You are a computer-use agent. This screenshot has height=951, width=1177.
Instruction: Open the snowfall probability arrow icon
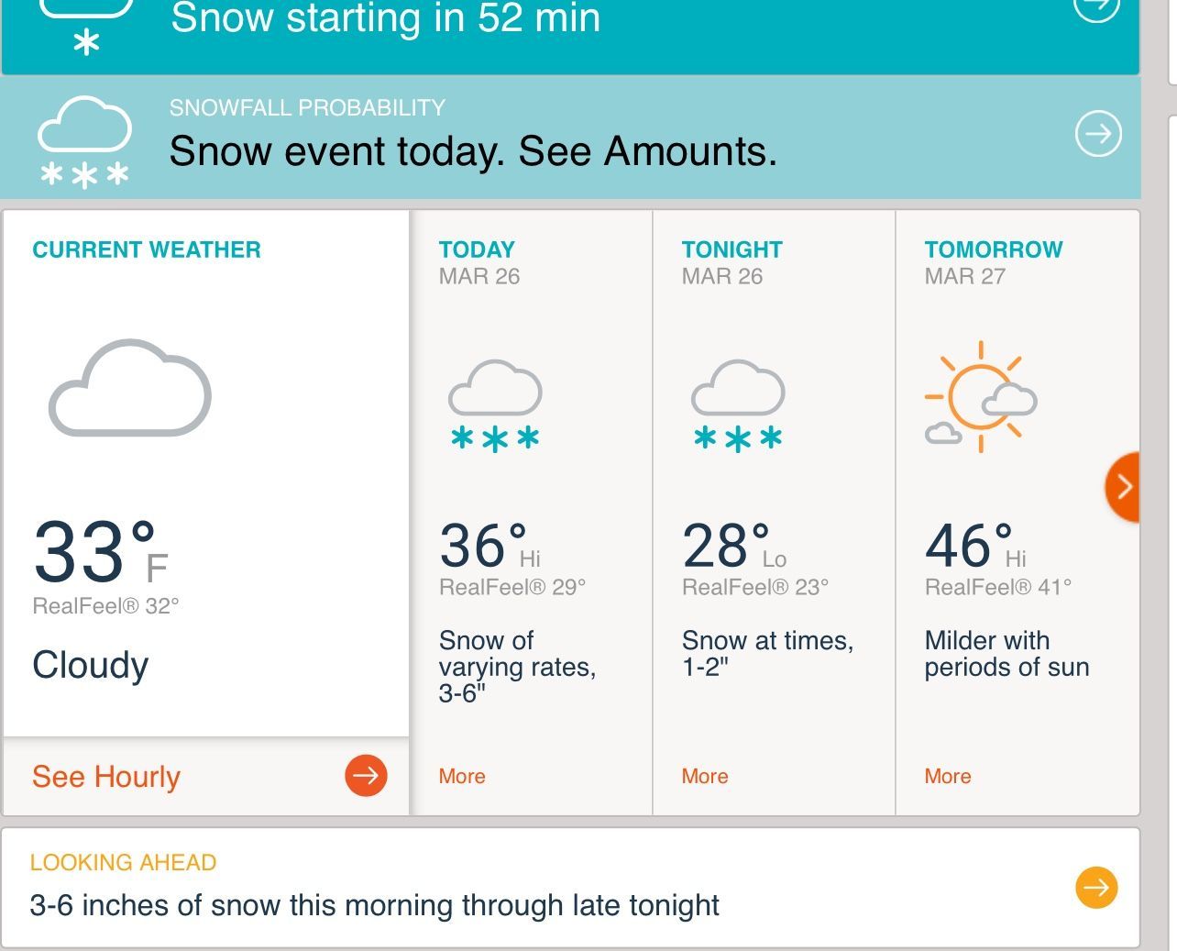1098,134
